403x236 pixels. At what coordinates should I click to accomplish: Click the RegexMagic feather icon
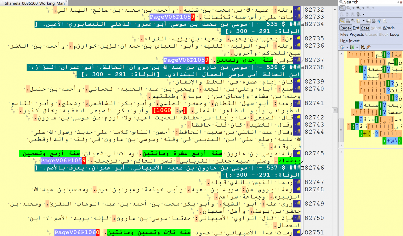pos(368,47)
